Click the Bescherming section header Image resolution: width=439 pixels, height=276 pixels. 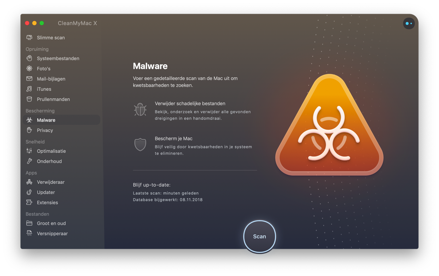pyautogui.click(x=40, y=111)
